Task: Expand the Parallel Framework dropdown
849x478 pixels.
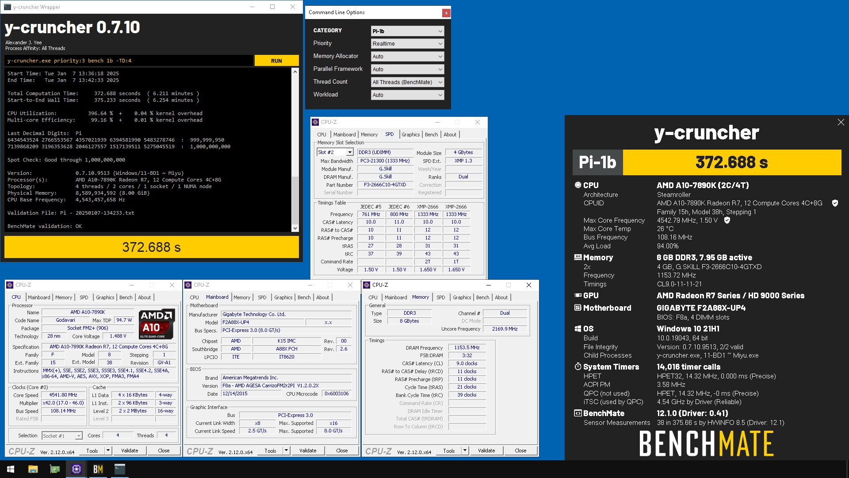Action: pos(407,69)
